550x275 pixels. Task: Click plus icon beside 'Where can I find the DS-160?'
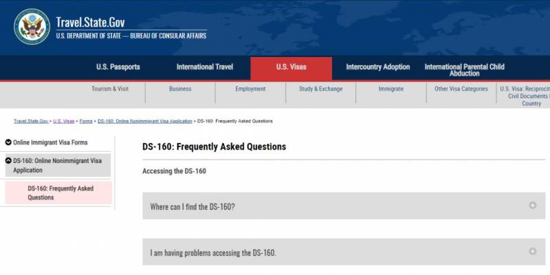[533, 206]
